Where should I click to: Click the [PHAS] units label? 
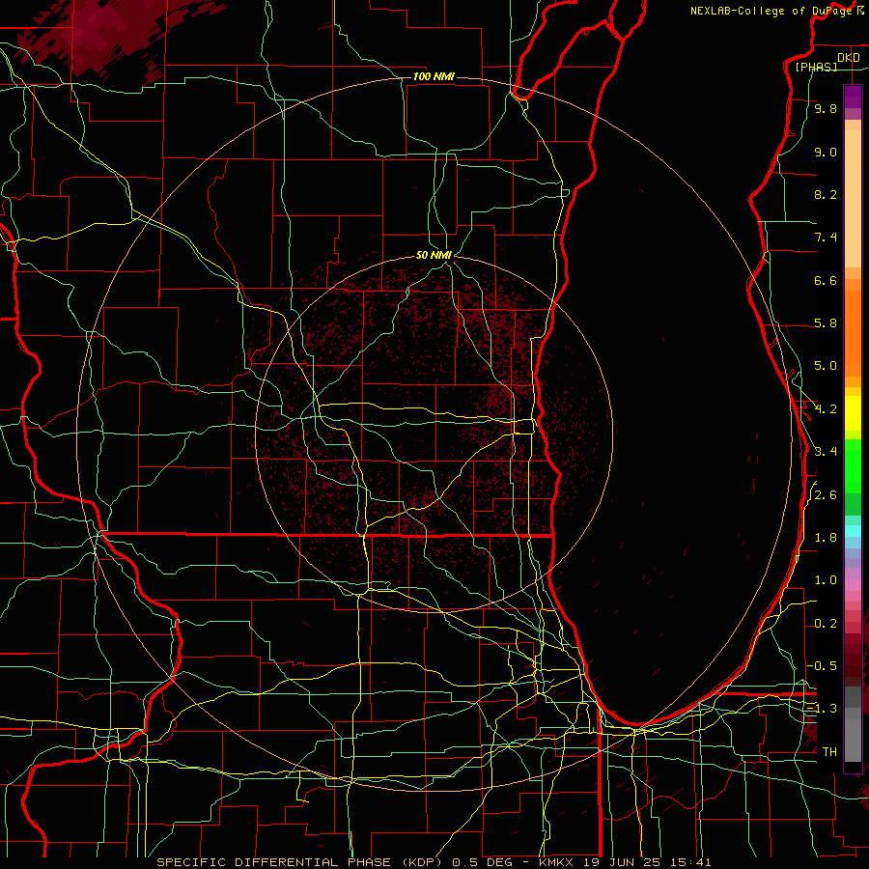coord(816,67)
